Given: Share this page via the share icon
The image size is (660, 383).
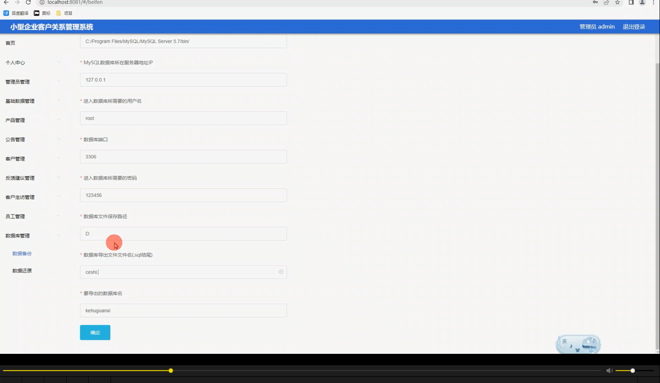Looking at the screenshot, I should coord(606,2).
